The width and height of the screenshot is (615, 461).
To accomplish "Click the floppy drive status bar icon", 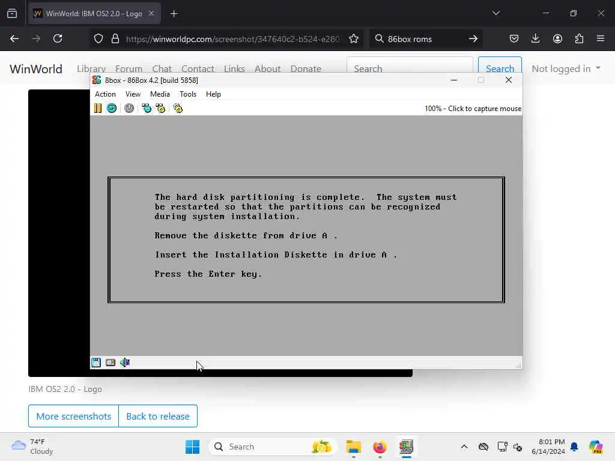I will point(96,362).
